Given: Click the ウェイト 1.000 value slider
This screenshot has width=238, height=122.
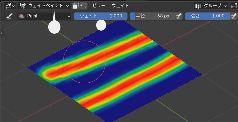Looking at the screenshot, I should 101,16.
